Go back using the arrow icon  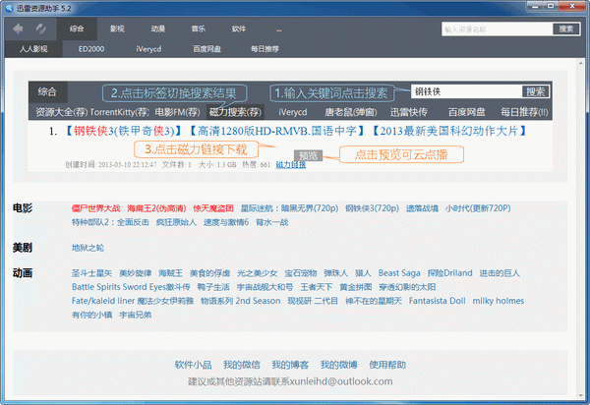pyautogui.click(x=18, y=29)
